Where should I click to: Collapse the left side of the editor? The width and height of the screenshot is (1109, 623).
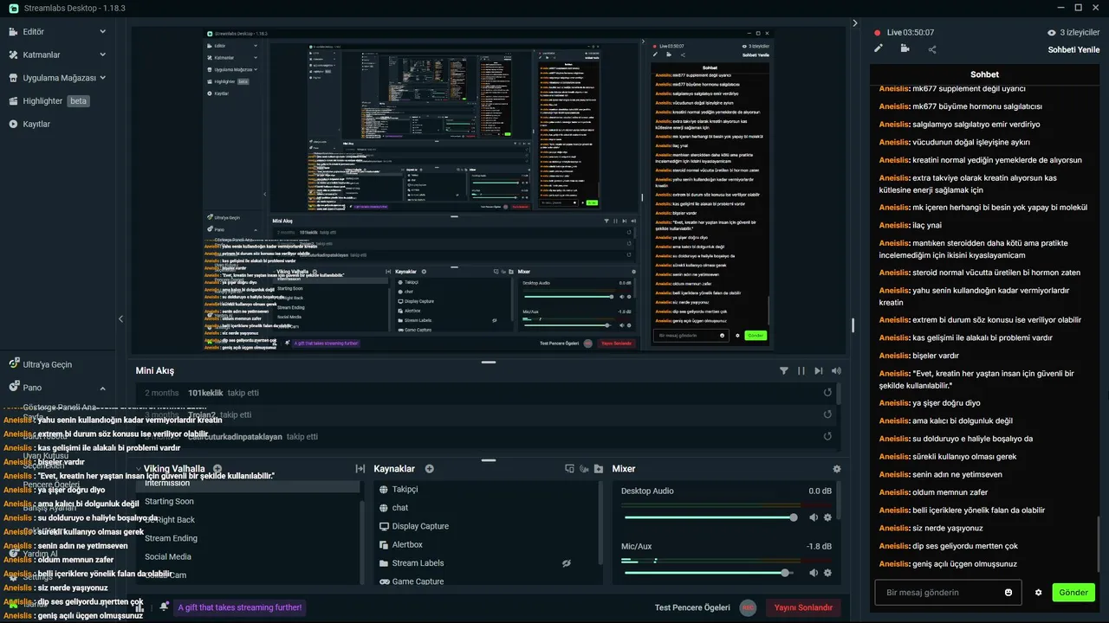[x=120, y=319]
